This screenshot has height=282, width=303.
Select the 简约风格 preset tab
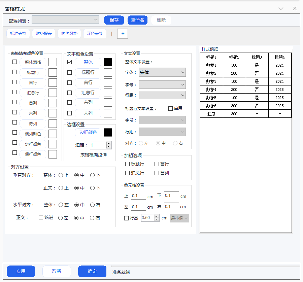pos(69,34)
